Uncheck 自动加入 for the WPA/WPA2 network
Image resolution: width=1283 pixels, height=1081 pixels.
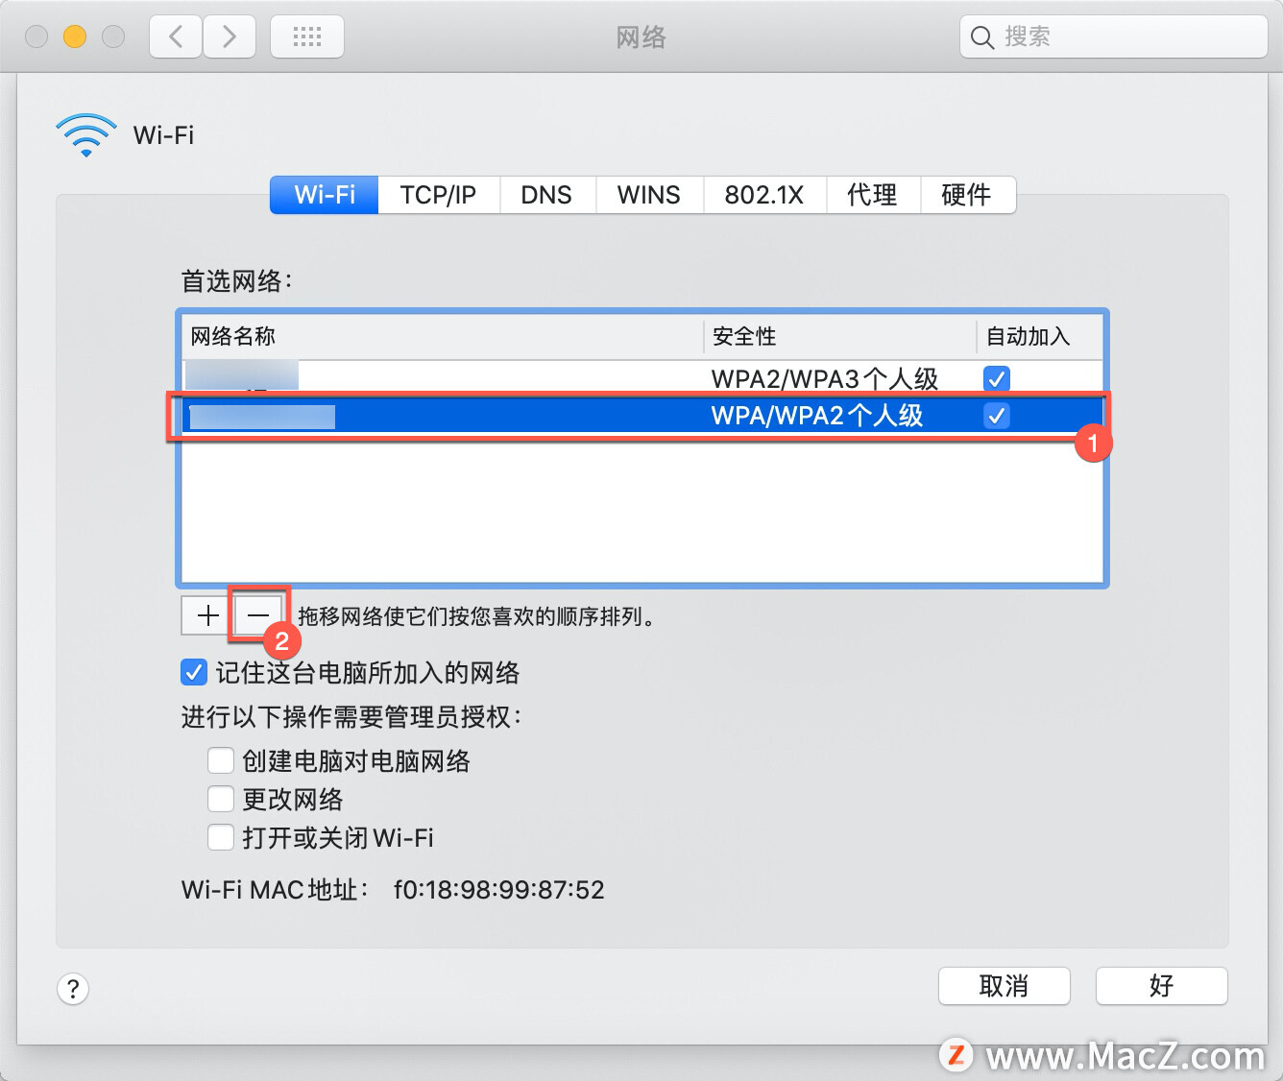[996, 416]
